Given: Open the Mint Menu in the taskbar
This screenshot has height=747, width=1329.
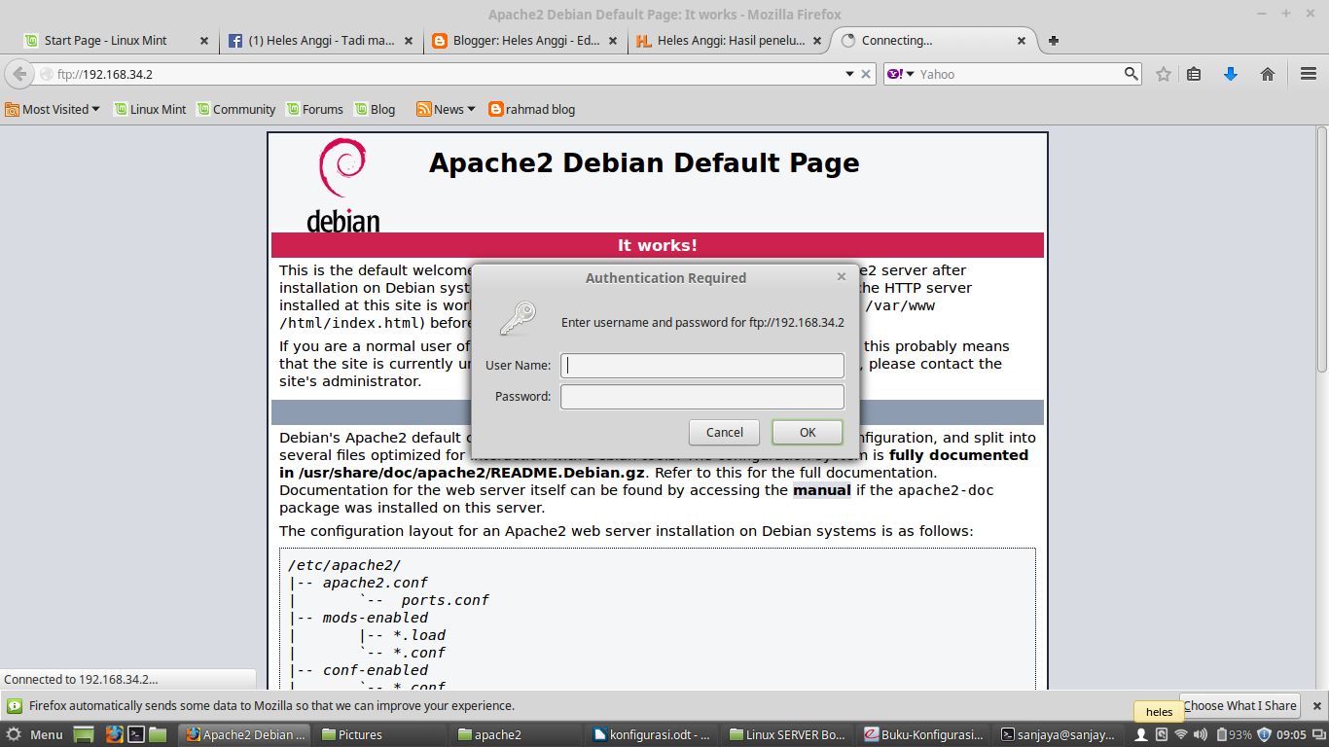Looking at the screenshot, I should point(35,734).
